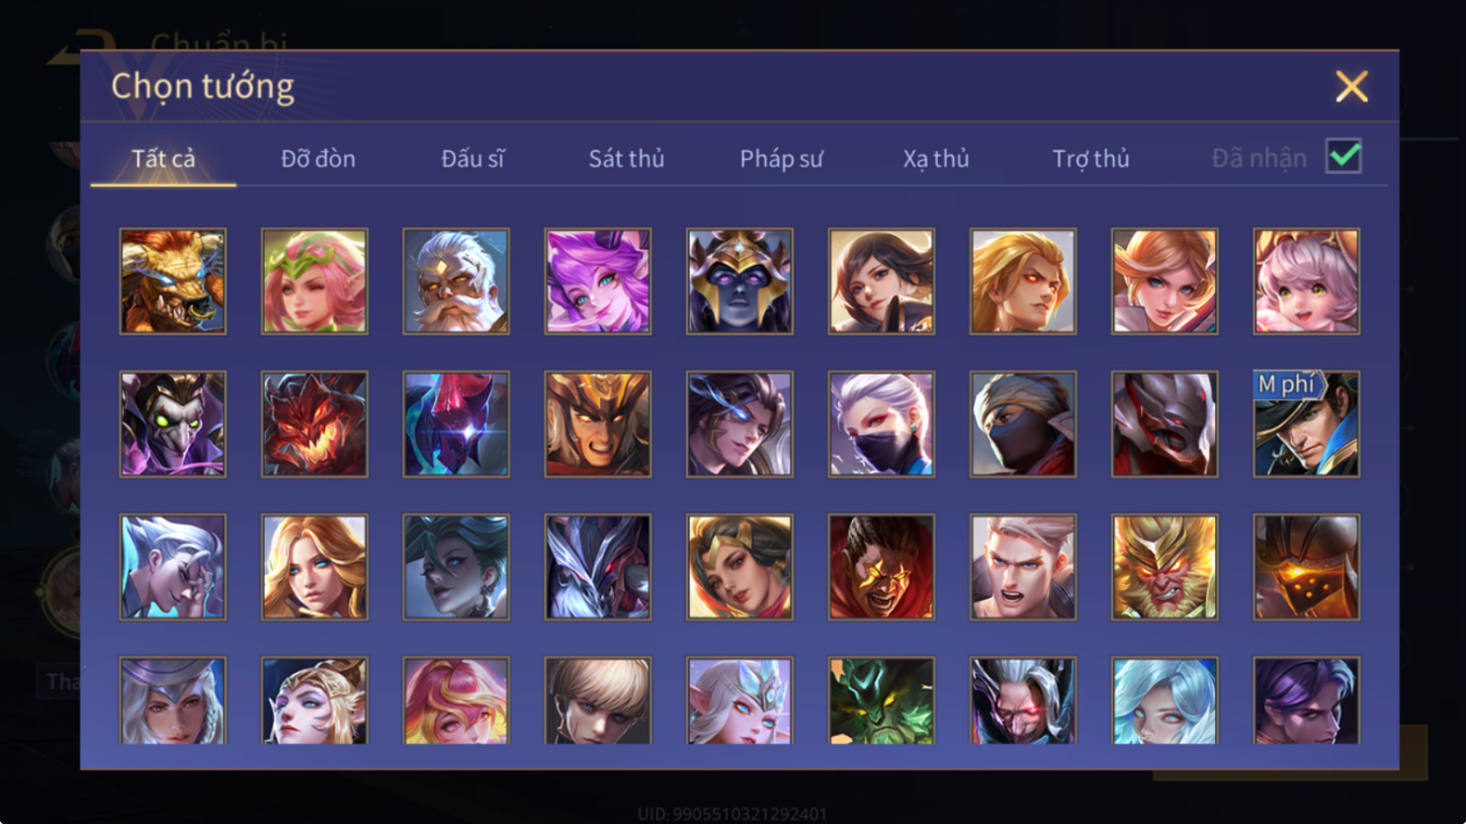
Task: Choose the green-eyed purple joker hero
Action: [173, 424]
